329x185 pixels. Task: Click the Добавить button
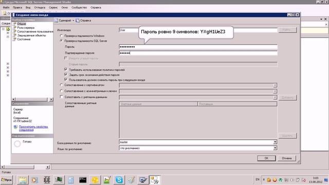[287, 98]
